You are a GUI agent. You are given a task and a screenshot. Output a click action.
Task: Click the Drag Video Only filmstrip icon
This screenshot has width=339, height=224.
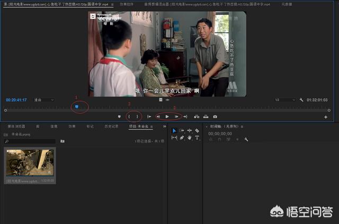click(x=160, y=100)
